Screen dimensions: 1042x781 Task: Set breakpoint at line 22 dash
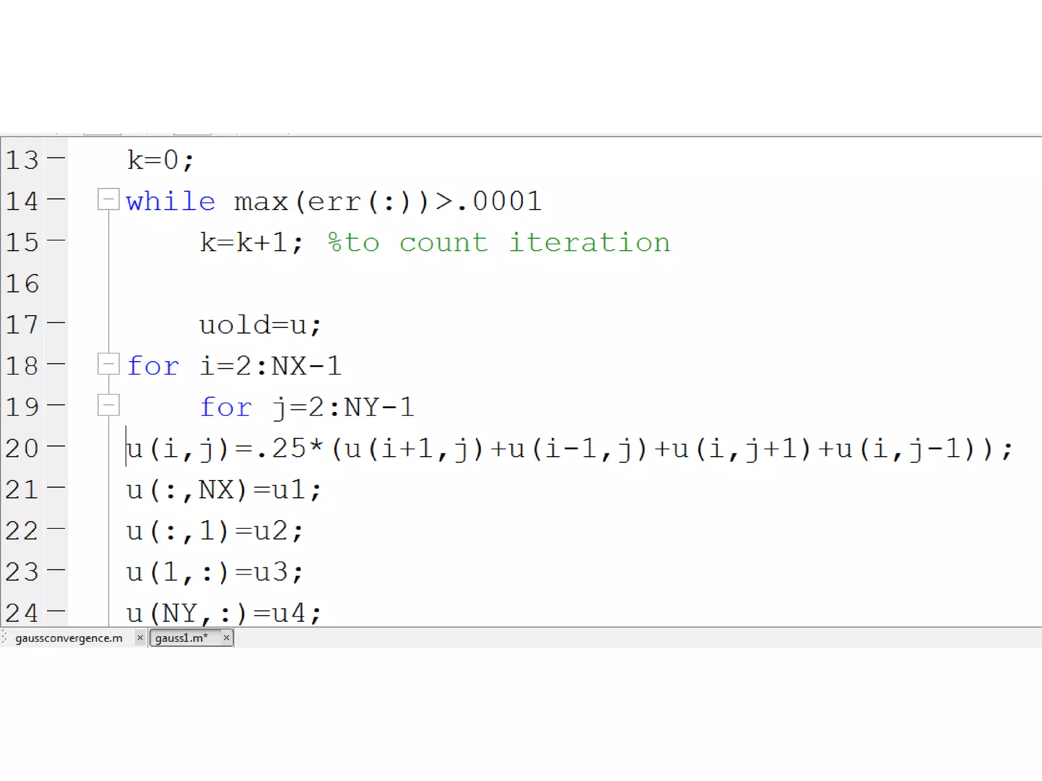[x=56, y=528]
